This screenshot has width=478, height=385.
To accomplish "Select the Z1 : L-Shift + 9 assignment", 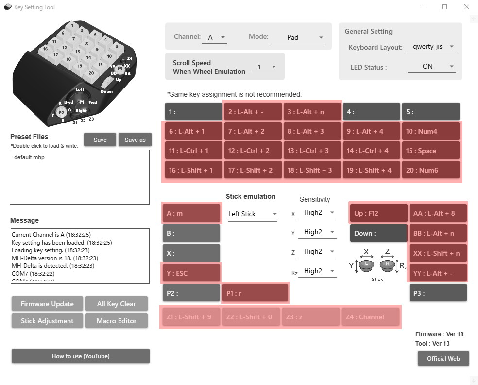I will pyautogui.click(x=191, y=316).
